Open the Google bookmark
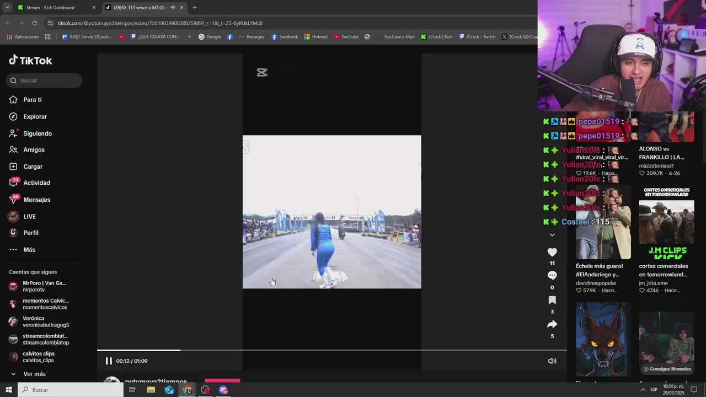The image size is (706, 397). 210,37
